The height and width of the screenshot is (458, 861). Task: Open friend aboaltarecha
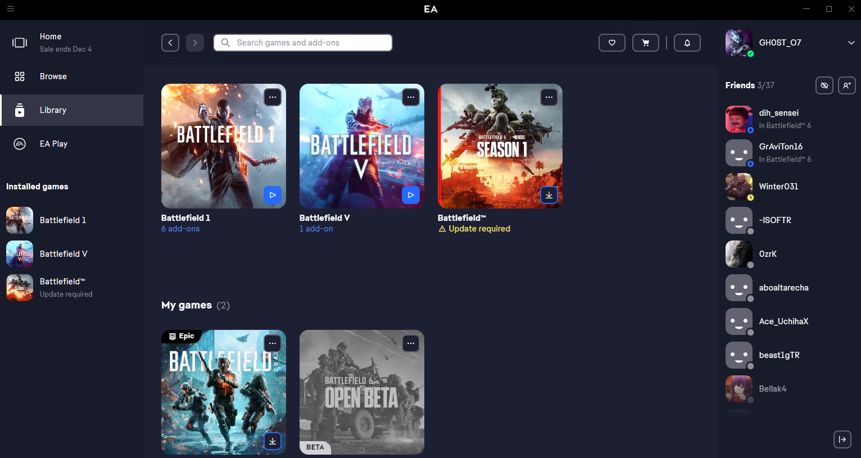click(790, 288)
